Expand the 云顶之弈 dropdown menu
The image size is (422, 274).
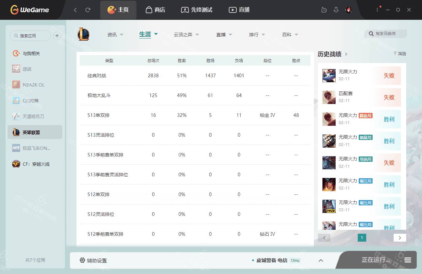[x=186, y=35]
